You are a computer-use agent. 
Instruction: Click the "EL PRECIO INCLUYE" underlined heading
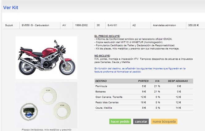pyautogui.click(x=107, y=36)
